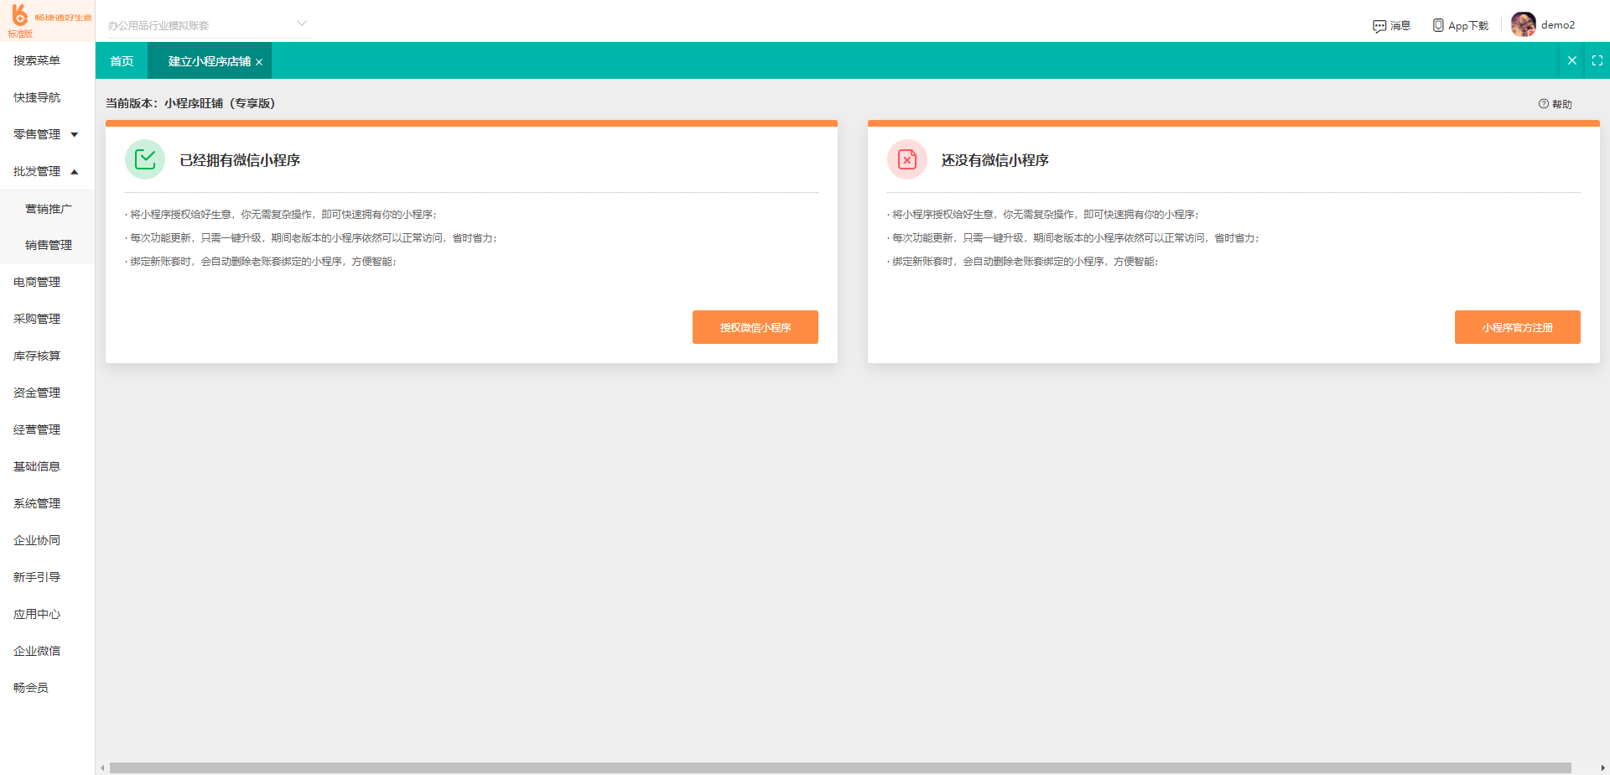Click the red x icon for 还没有微信小程序
The image size is (1610, 775).
[x=907, y=159]
